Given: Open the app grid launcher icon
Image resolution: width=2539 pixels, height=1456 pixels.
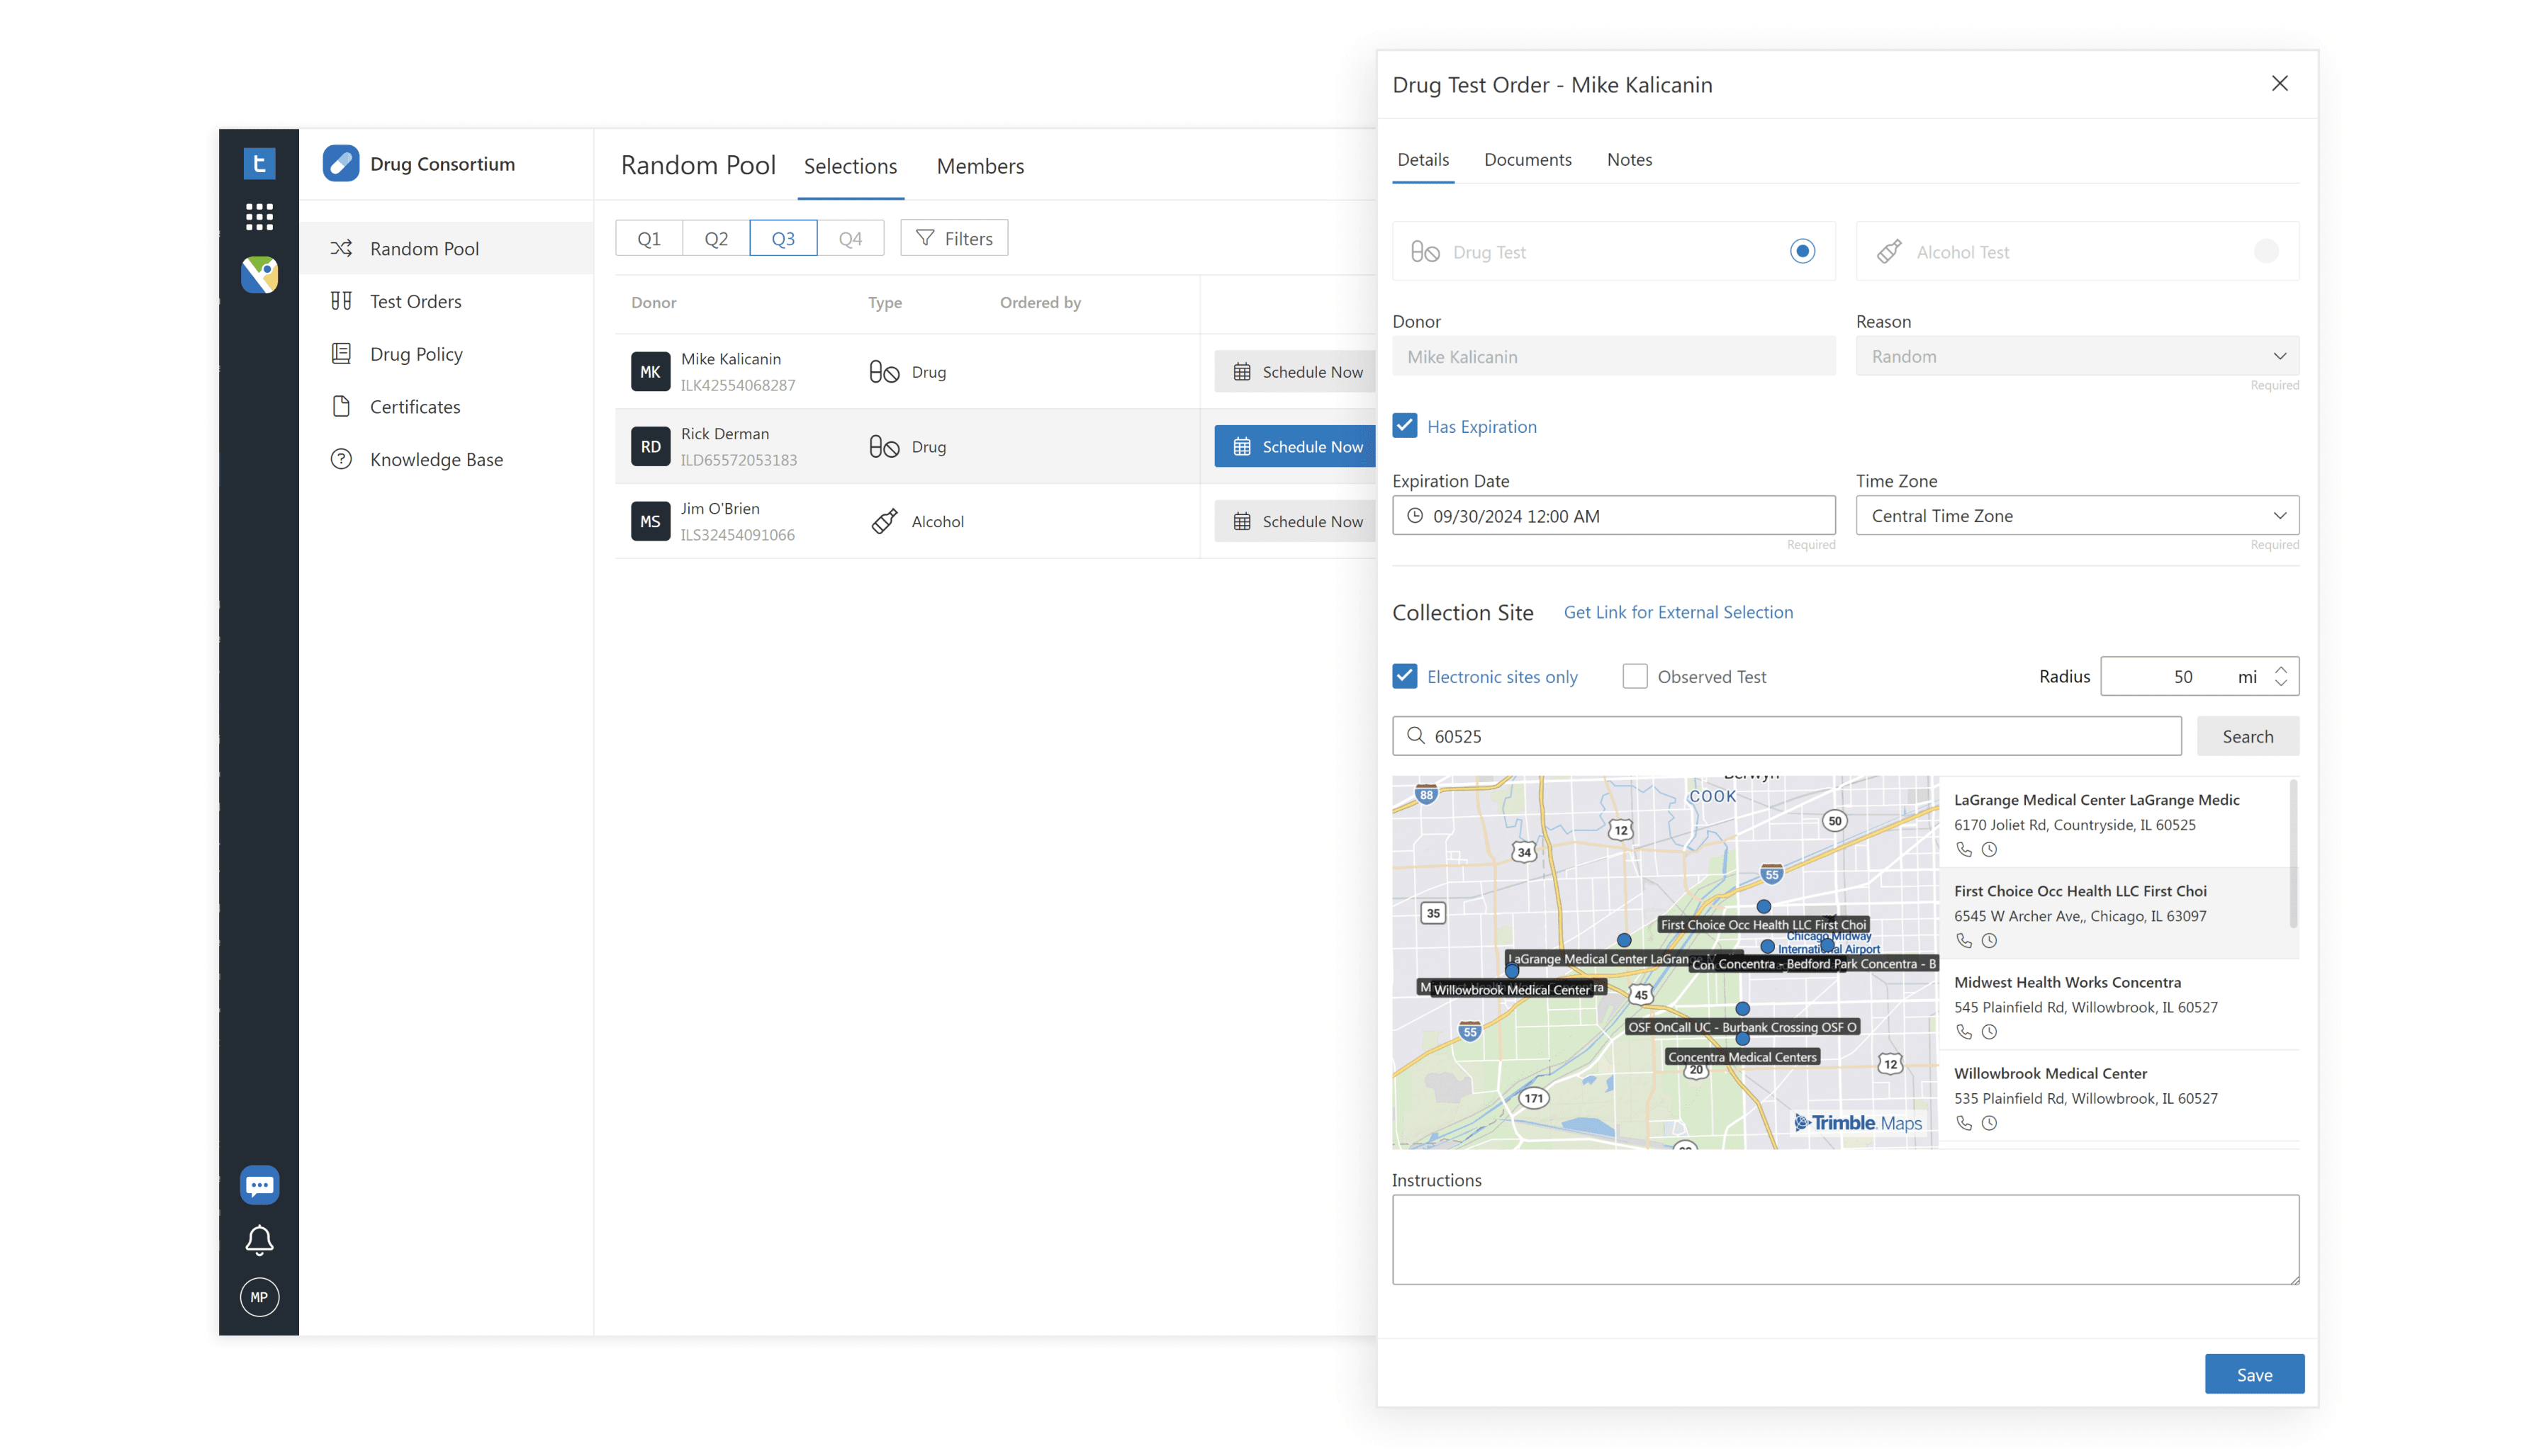Looking at the screenshot, I should tap(259, 217).
